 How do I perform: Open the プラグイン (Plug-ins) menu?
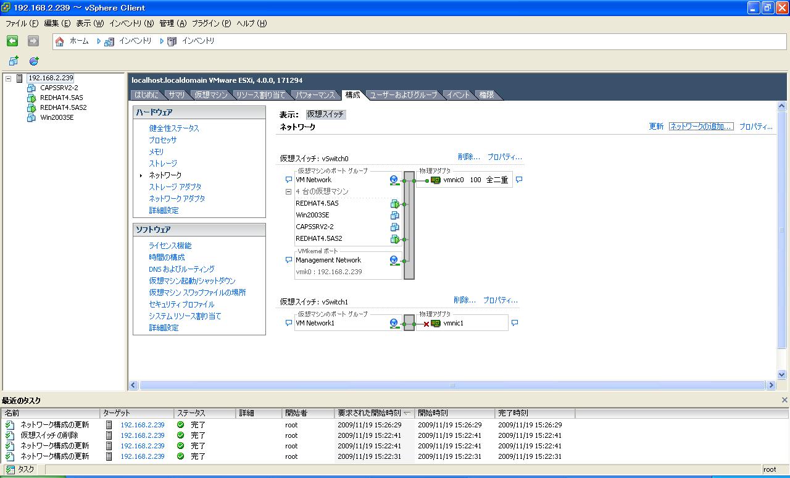point(212,23)
